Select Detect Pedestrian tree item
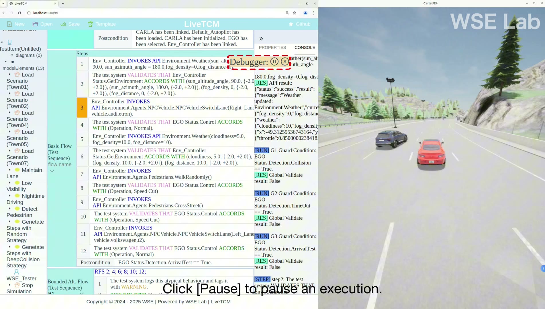The image size is (545, 309). pyautogui.click(x=22, y=212)
